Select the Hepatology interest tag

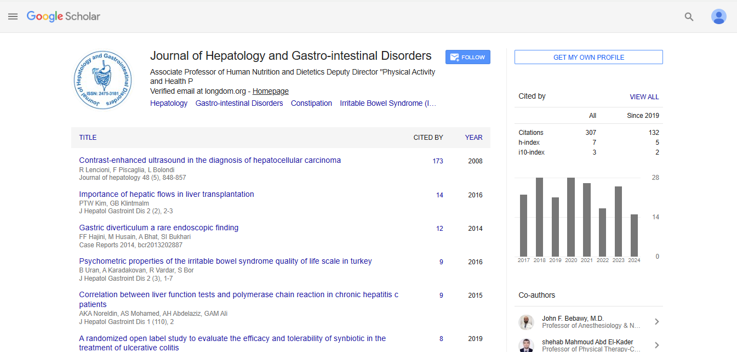(x=169, y=103)
